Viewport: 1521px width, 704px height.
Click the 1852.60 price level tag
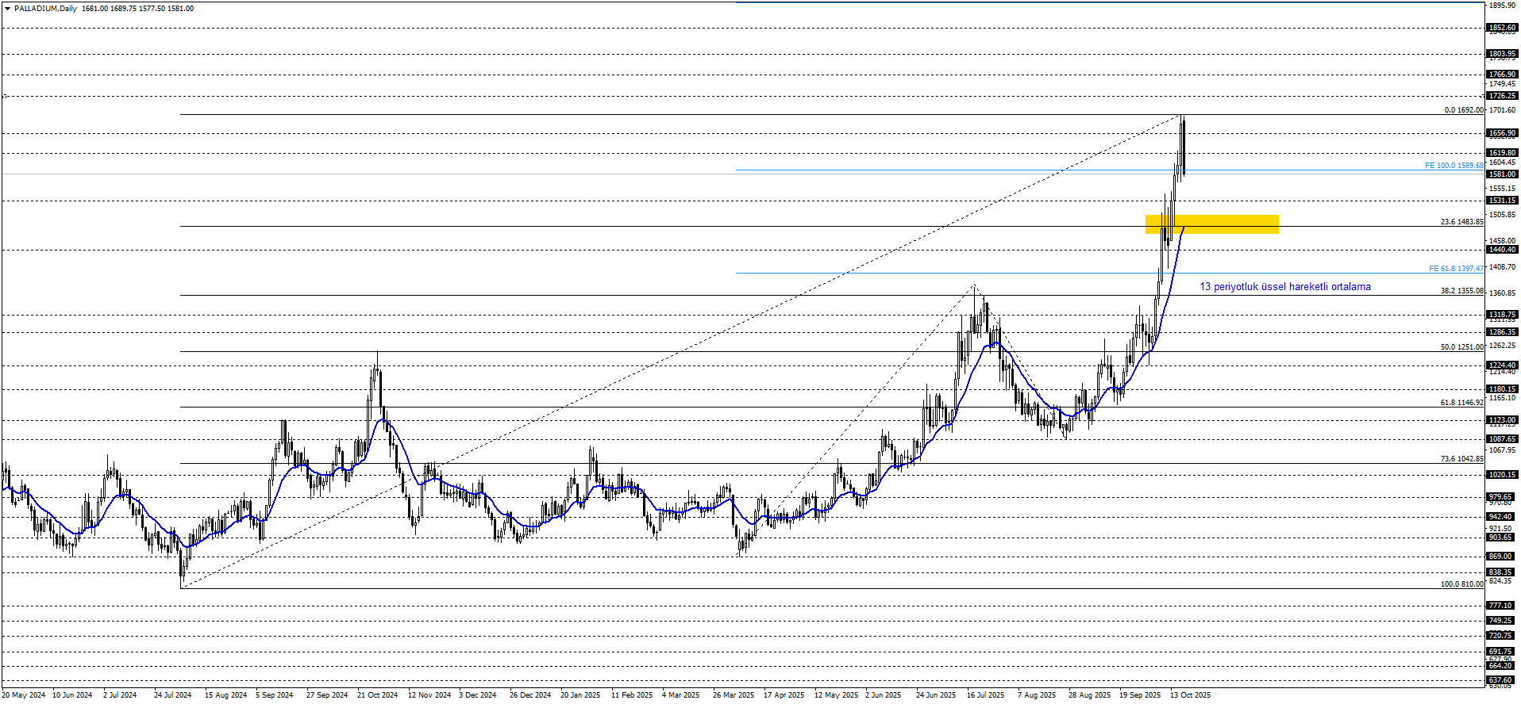point(1501,28)
